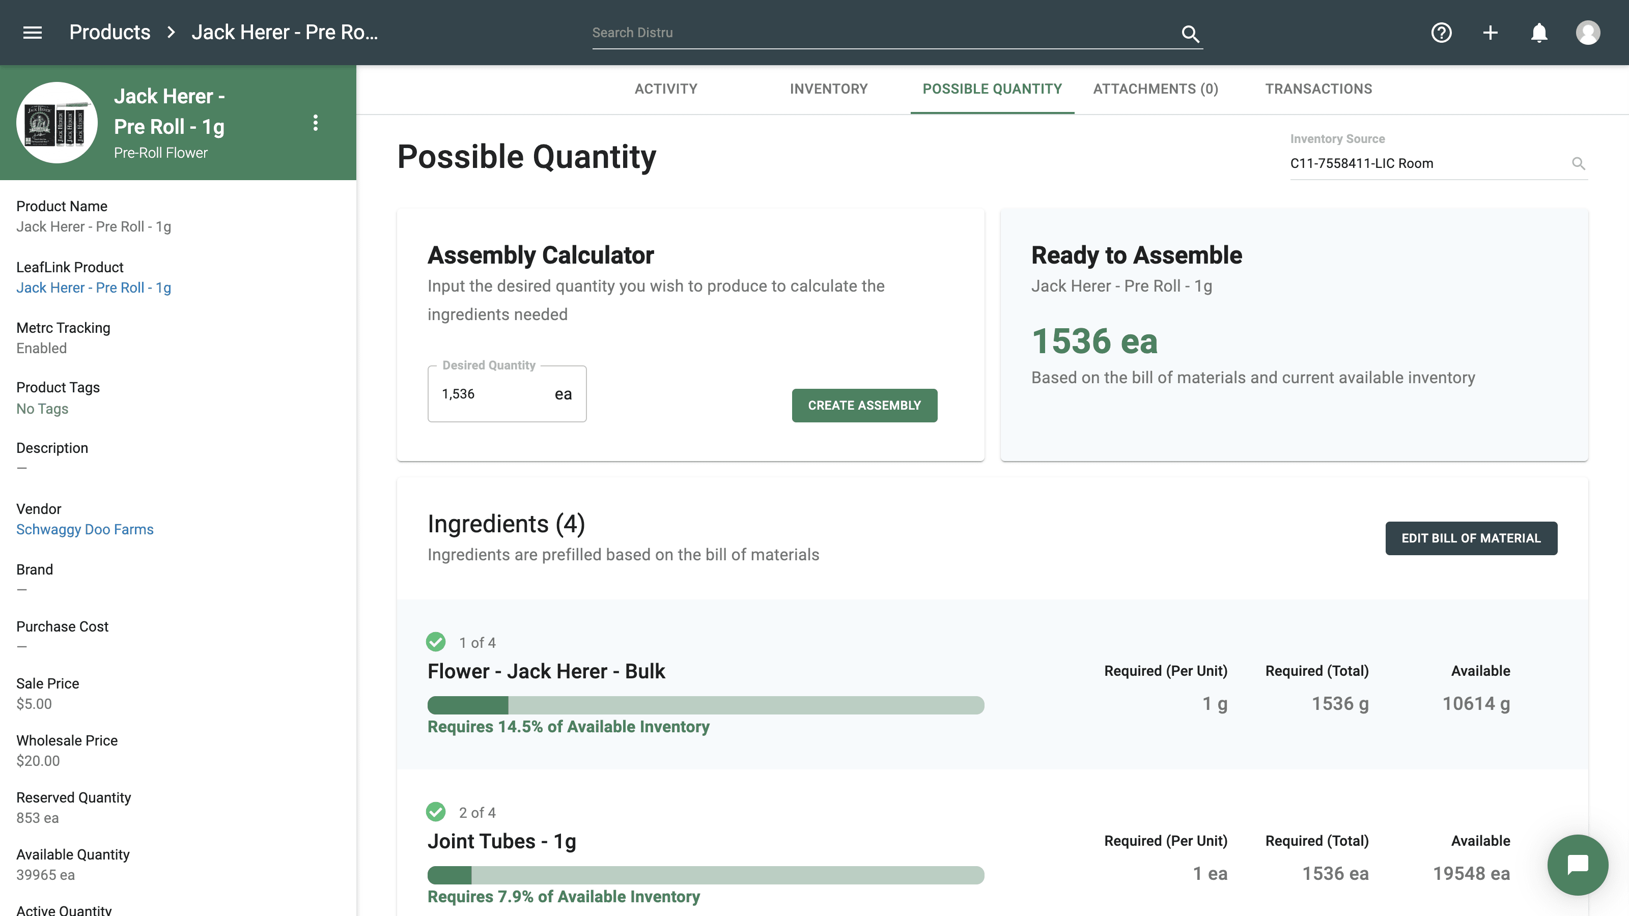Click green checkmark for ingredient 1 of 4

[436, 642]
